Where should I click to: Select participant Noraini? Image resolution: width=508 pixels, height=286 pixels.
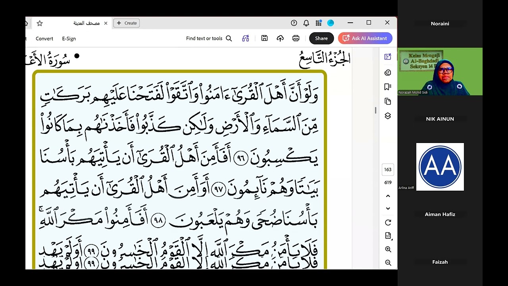click(440, 23)
